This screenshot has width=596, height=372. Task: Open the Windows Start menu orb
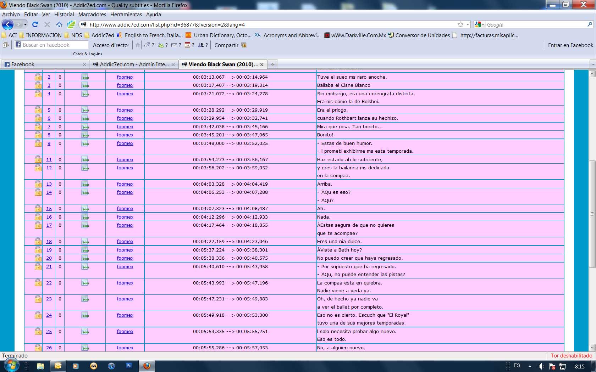coord(11,365)
